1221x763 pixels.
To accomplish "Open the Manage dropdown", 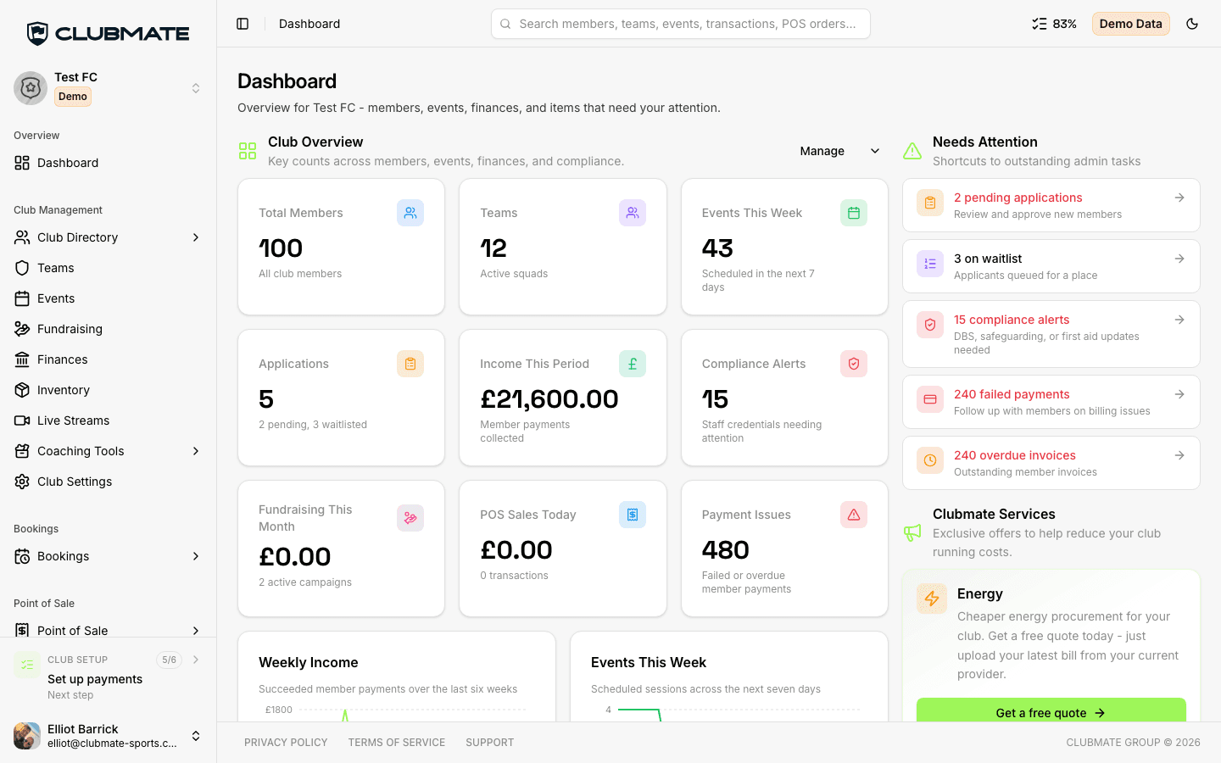I will pos(839,151).
